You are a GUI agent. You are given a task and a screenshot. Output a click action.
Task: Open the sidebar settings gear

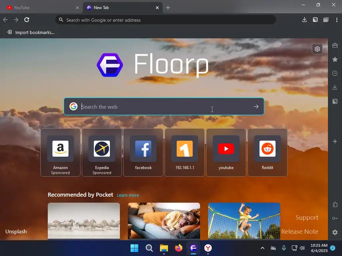tap(335, 232)
